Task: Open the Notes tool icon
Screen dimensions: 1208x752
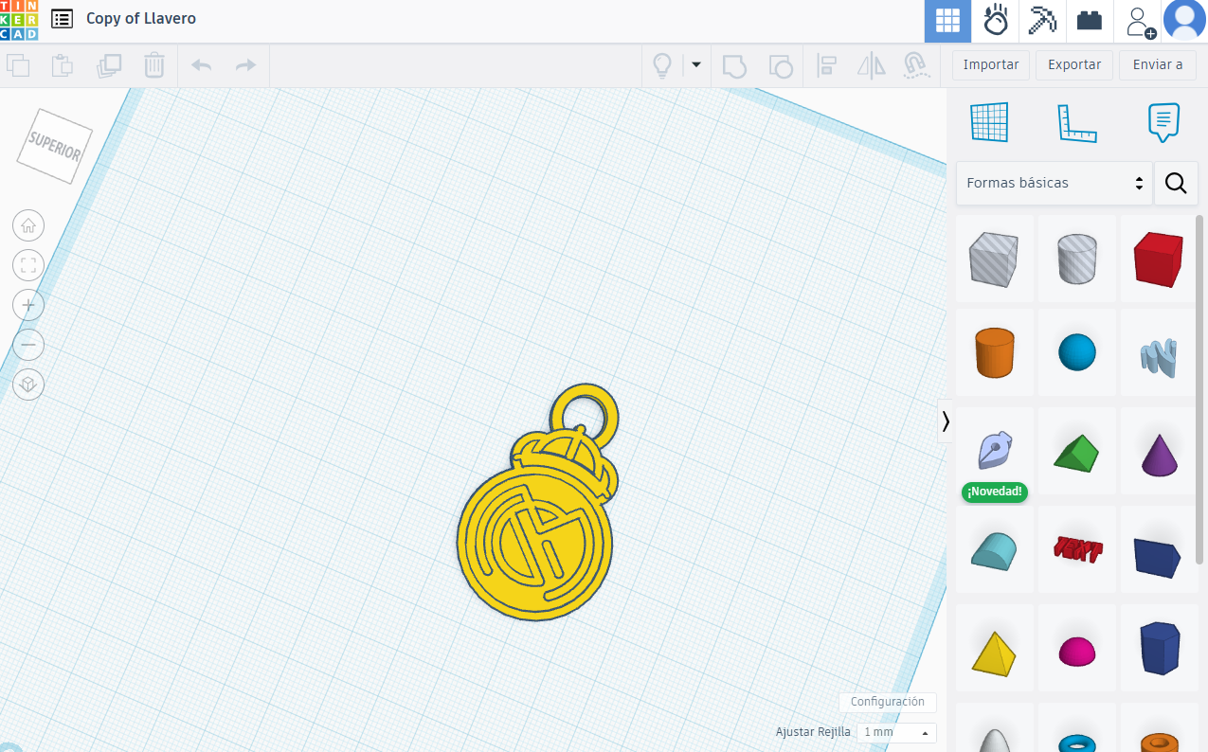Action: click(x=1163, y=122)
